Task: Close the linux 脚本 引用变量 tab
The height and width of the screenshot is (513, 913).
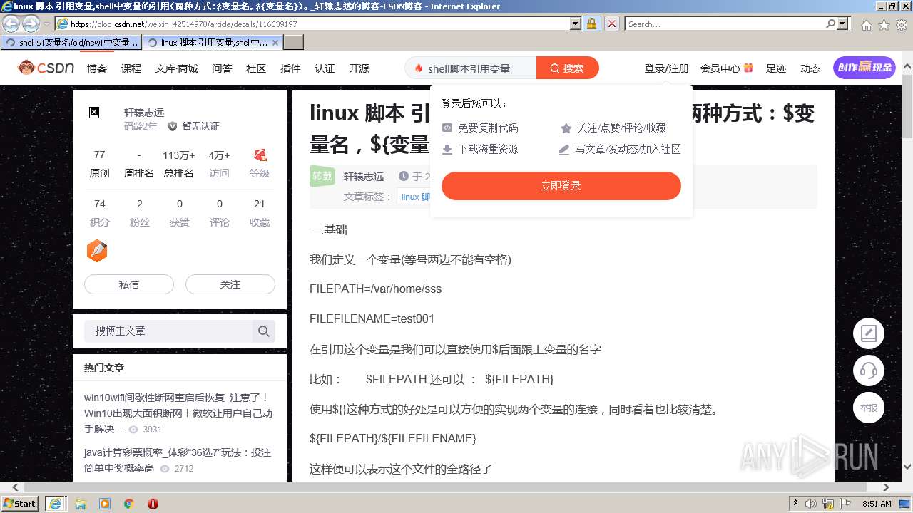Action: [x=276, y=43]
